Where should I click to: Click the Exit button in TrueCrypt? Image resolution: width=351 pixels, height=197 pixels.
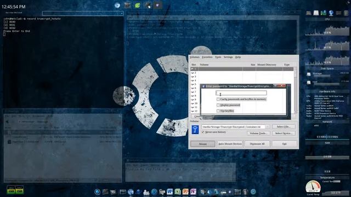coord(284,144)
